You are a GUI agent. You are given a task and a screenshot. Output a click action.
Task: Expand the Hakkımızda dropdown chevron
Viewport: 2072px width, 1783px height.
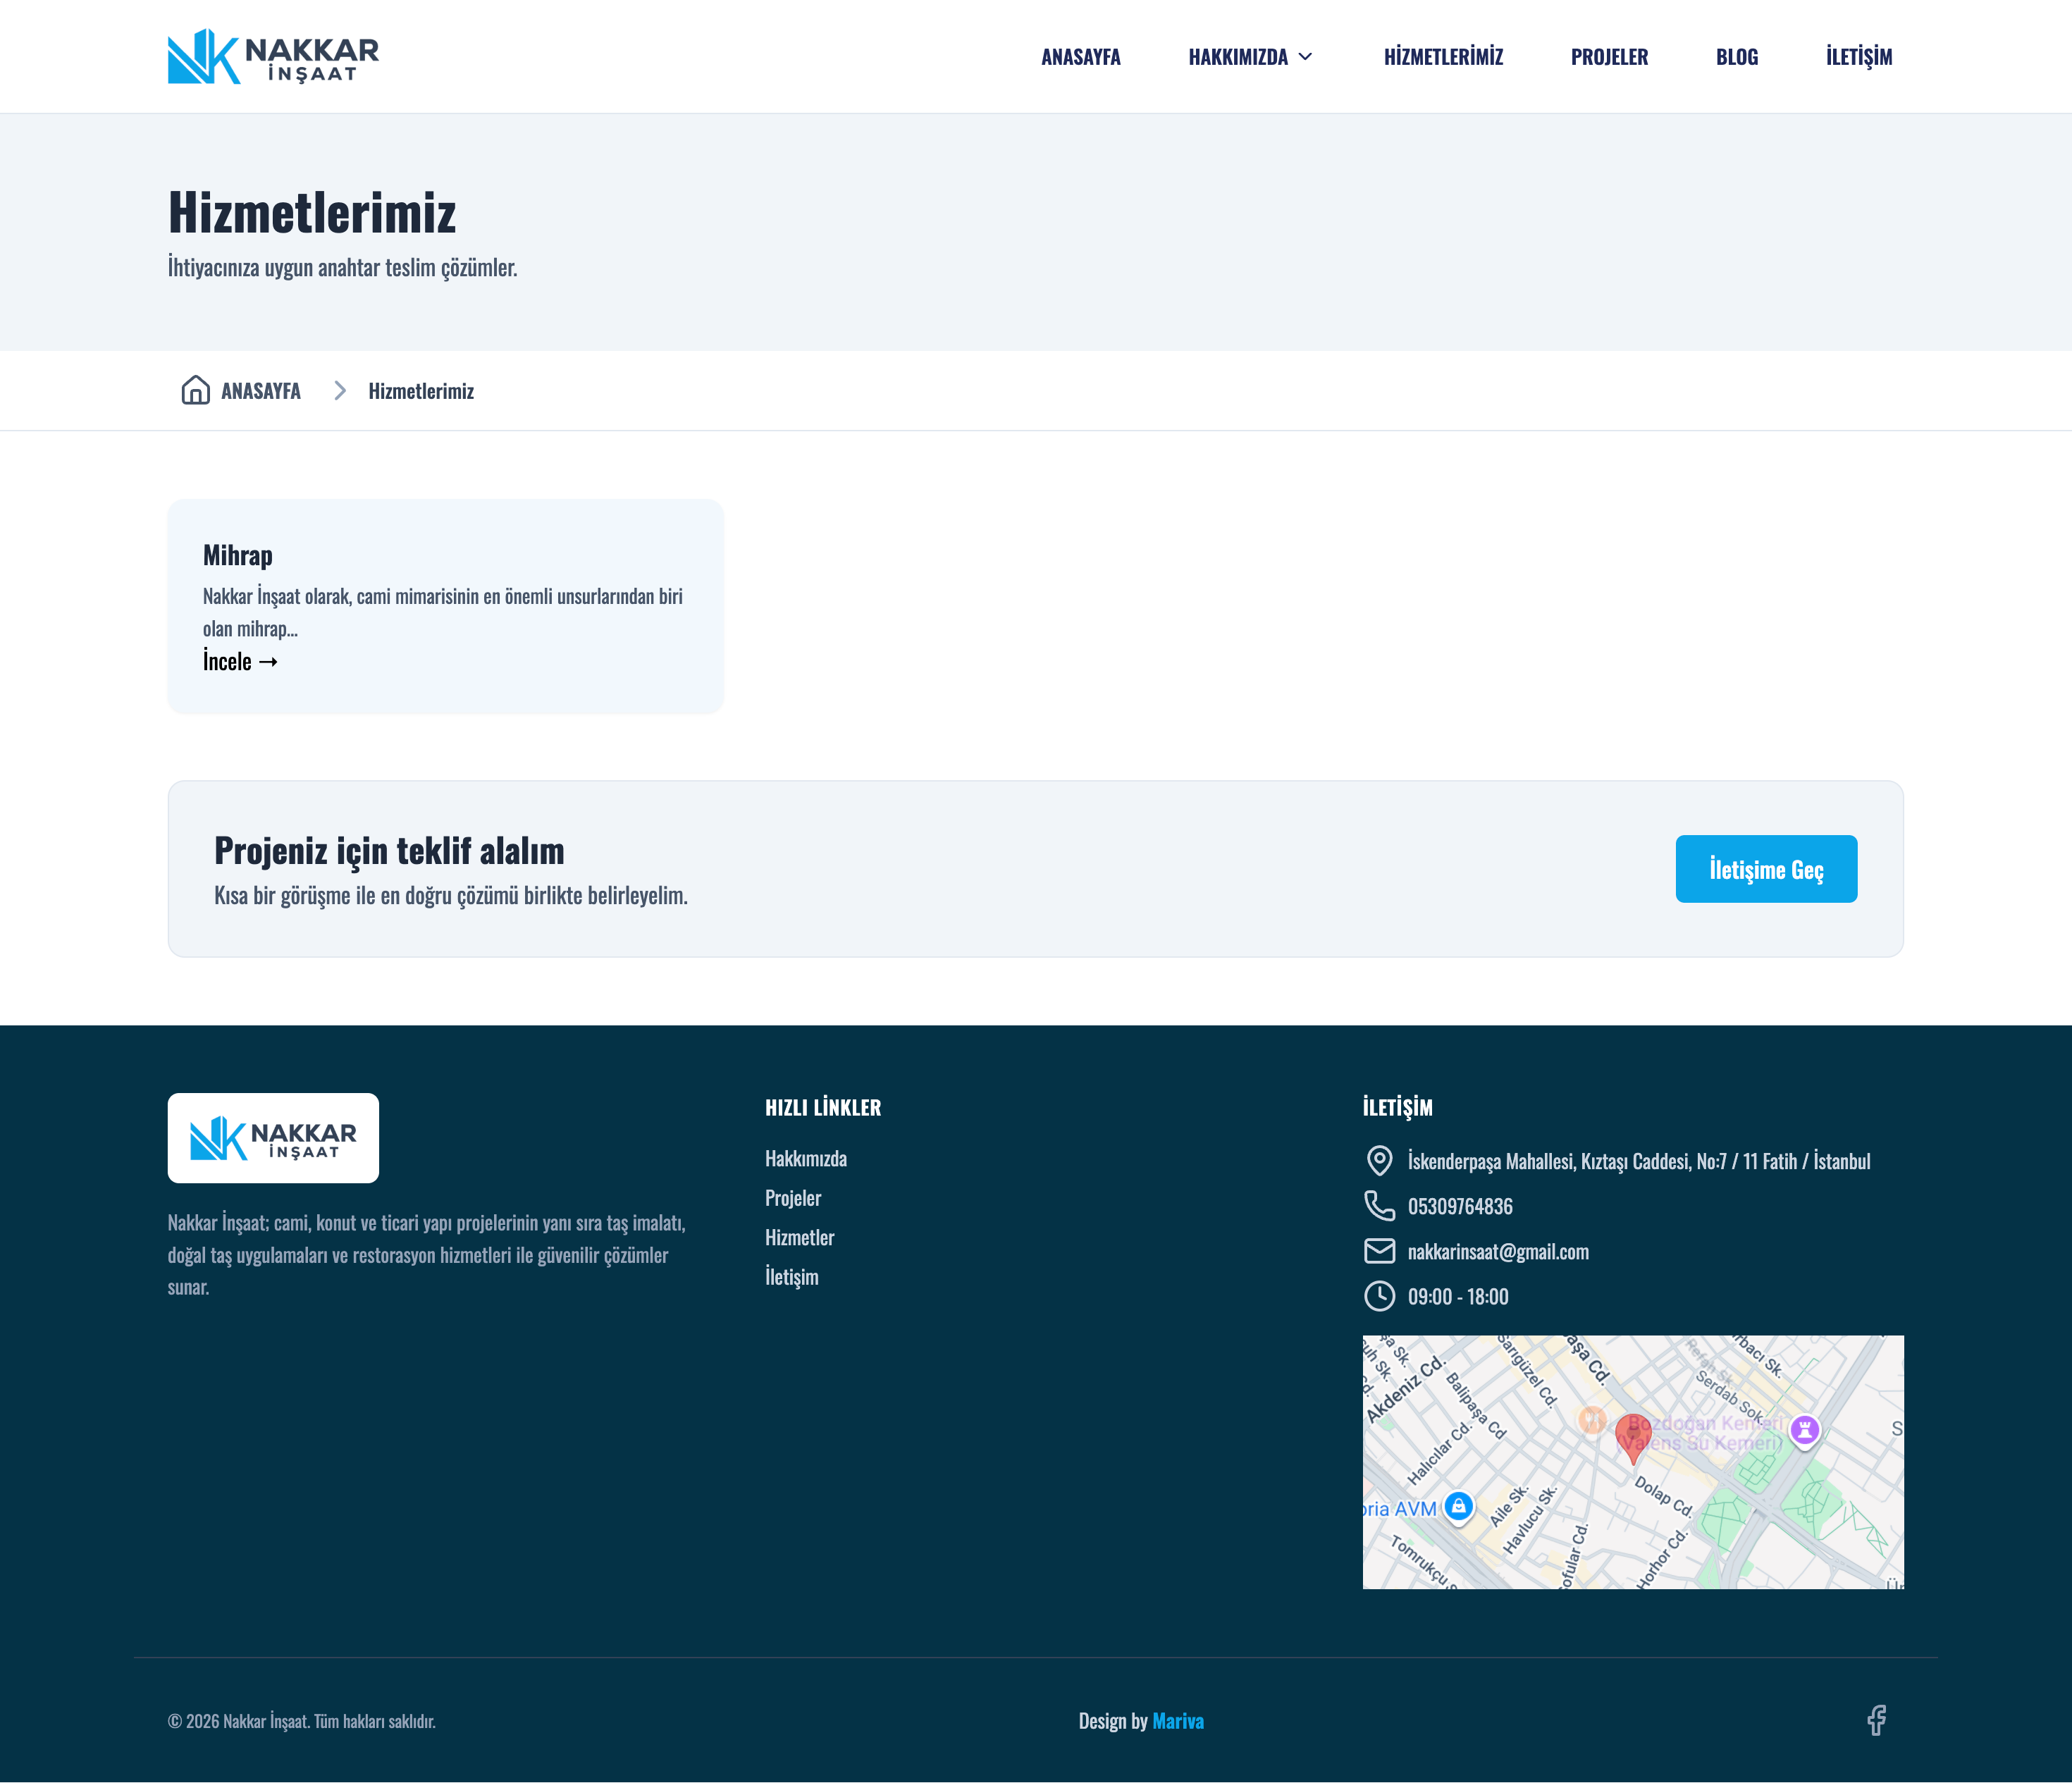pos(1305,57)
